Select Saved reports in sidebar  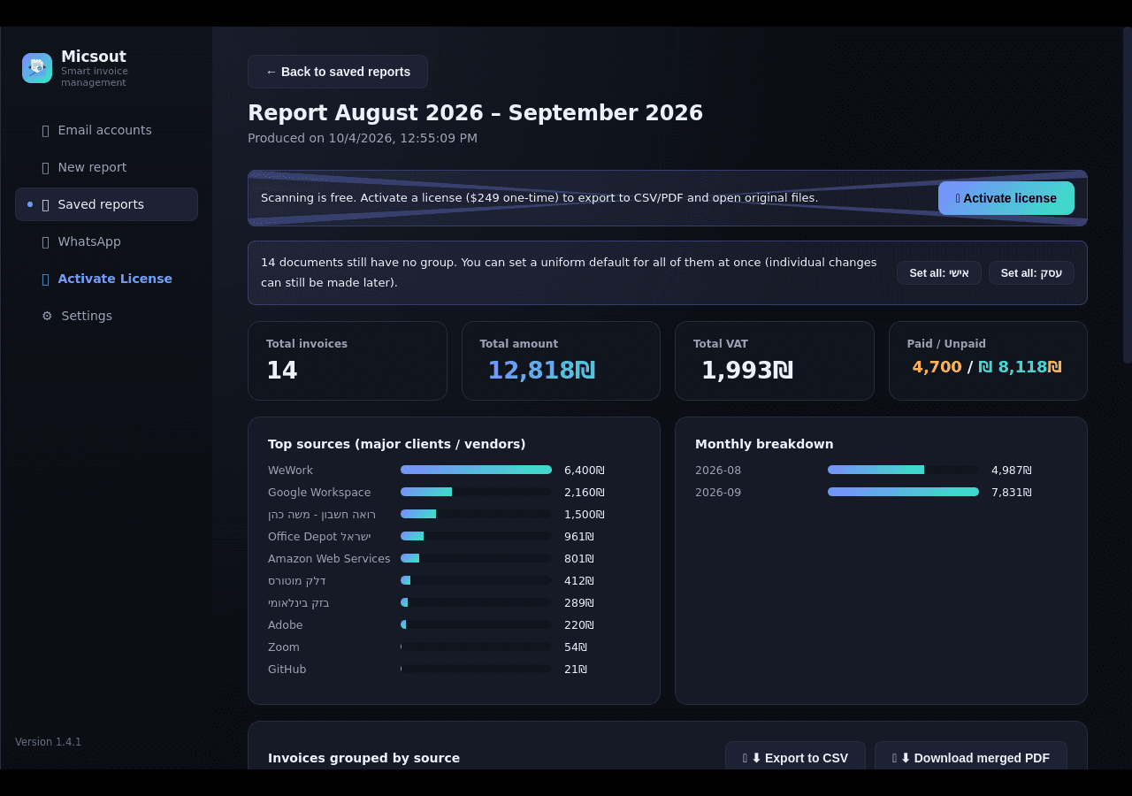[106, 204]
